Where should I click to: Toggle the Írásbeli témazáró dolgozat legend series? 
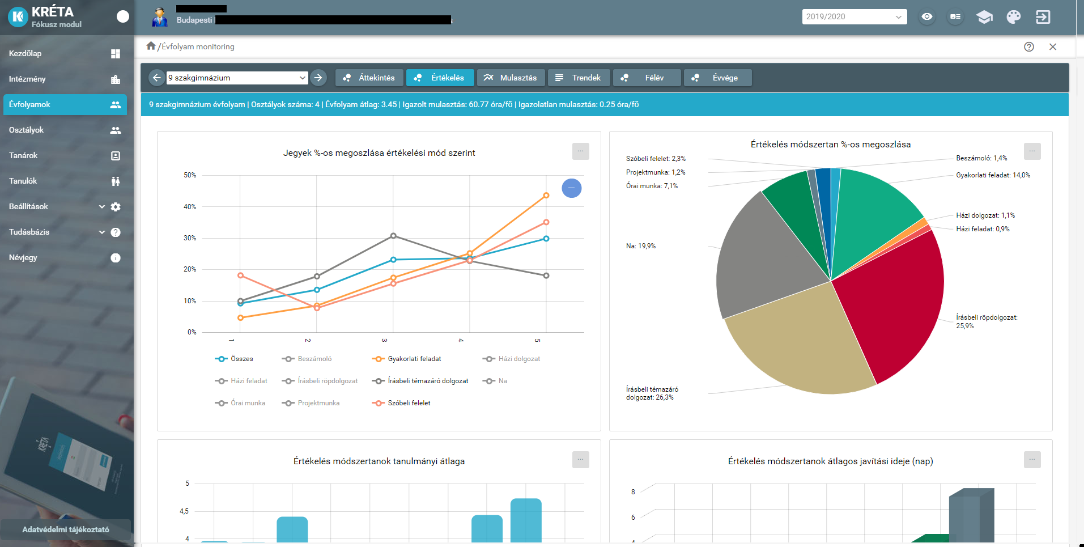tap(420, 381)
